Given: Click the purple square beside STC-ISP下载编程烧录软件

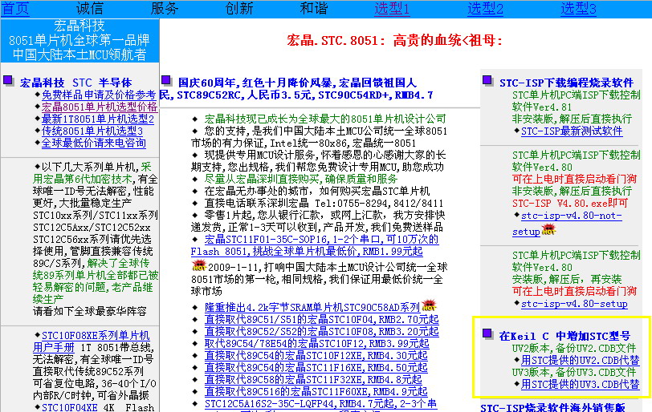Looking at the screenshot, I should tap(487, 80).
